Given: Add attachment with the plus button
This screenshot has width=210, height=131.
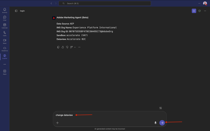Looking at the screenshot, I should pos(57,123).
